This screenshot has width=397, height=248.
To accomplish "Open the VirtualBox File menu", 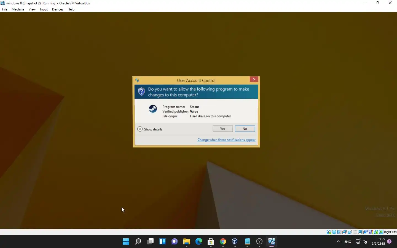I will [5, 9].
